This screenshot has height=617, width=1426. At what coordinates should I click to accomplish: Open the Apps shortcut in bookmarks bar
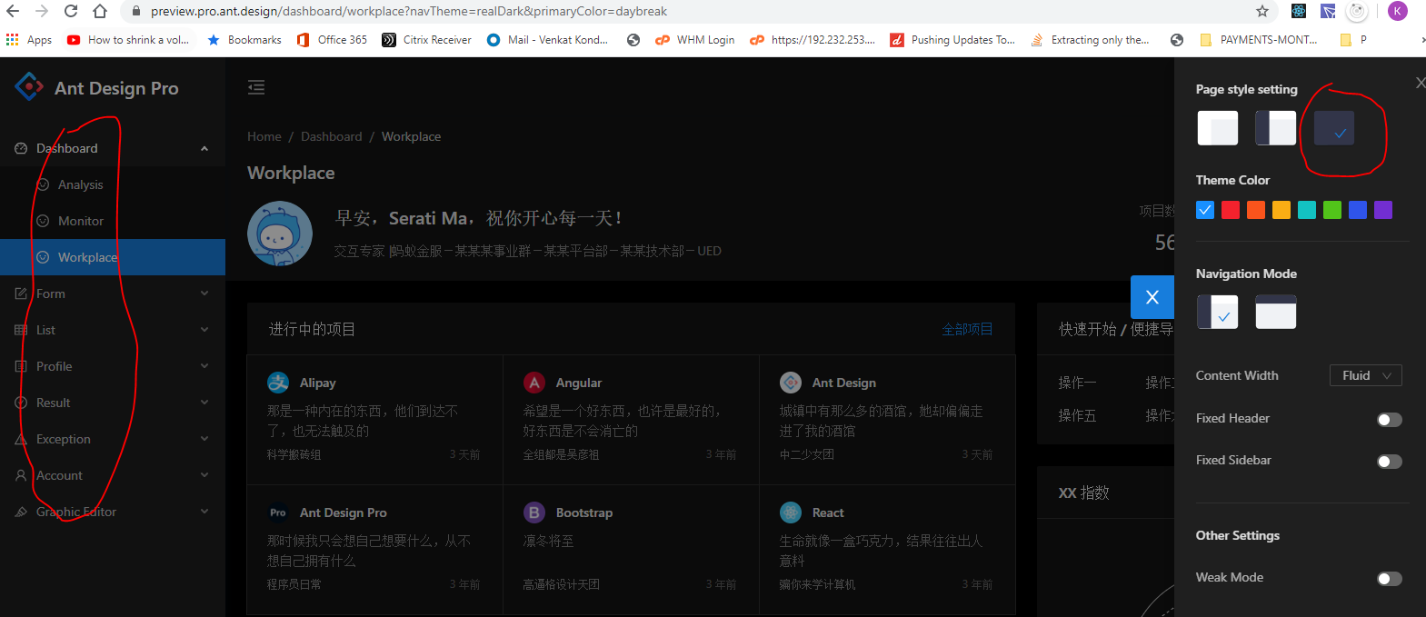tap(29, 40)
